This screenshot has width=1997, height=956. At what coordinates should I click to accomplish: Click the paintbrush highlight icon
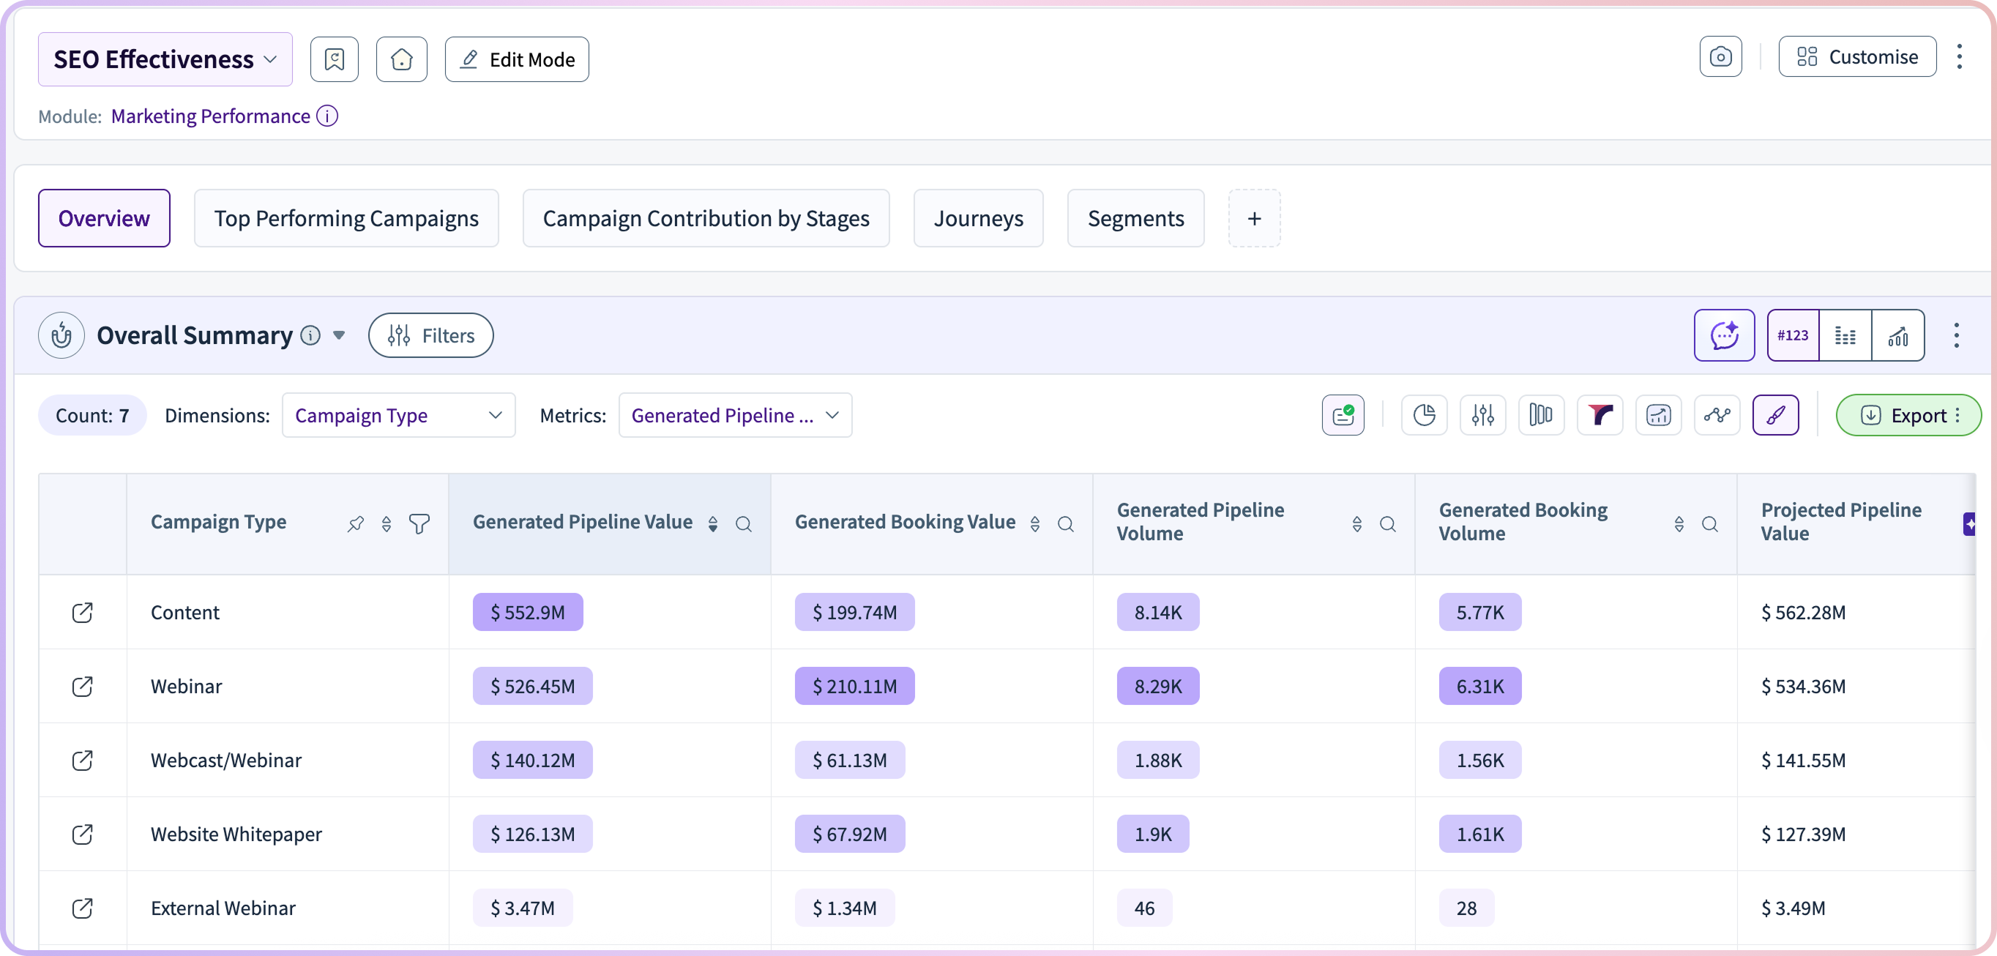click(x=1775, y=416)
